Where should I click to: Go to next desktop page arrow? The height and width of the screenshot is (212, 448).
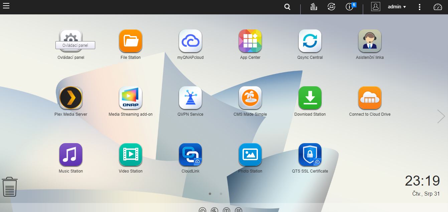coord(441,116)
